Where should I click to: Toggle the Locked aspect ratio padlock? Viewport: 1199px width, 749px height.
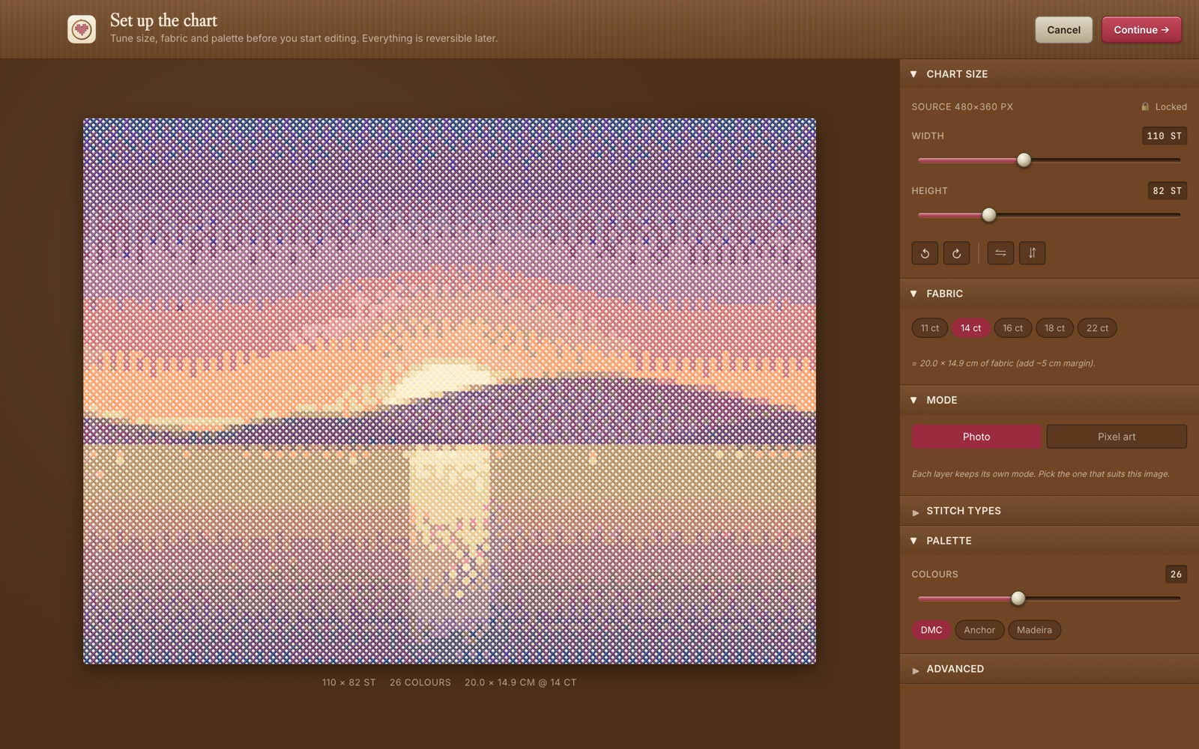[1164, 106]
